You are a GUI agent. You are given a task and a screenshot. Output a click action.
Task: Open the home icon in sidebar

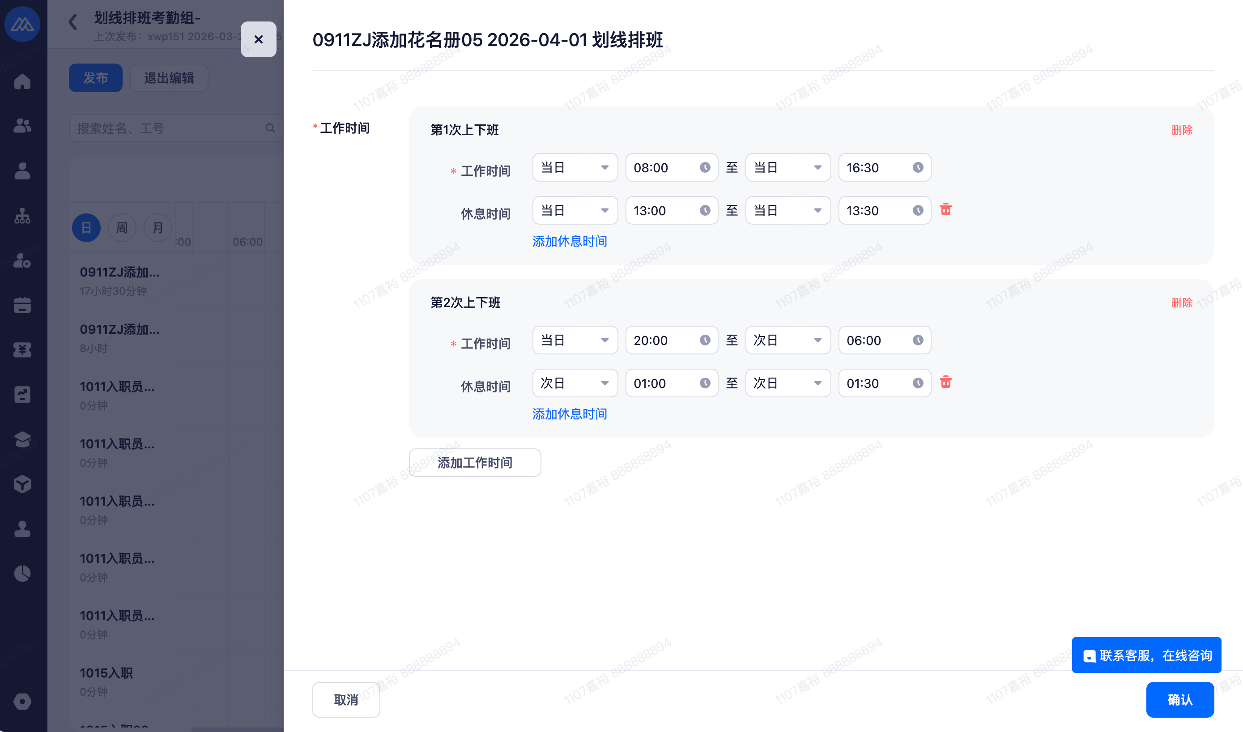click(x=22, y=81)
